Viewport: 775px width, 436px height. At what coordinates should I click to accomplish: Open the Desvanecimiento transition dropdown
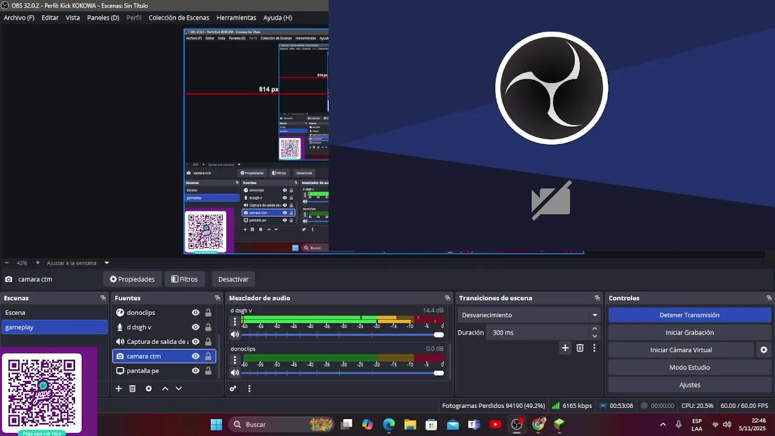529,315
